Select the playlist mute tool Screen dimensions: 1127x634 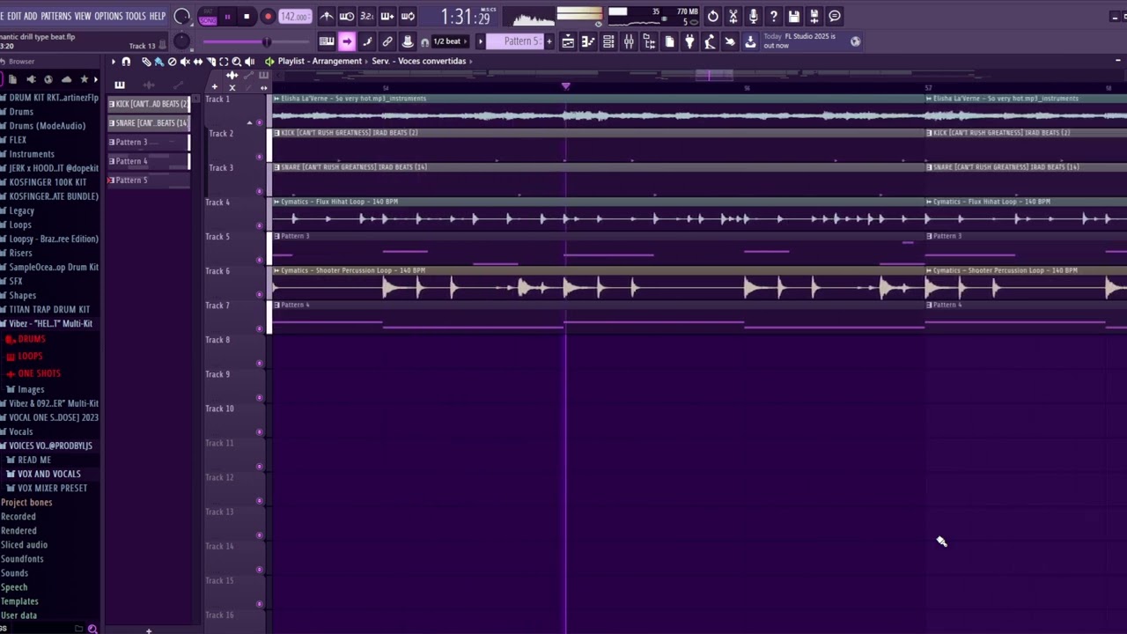(185, 62)
